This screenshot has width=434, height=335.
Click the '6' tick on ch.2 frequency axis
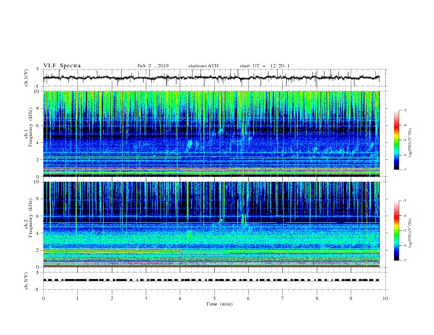(x=39, y=216)
